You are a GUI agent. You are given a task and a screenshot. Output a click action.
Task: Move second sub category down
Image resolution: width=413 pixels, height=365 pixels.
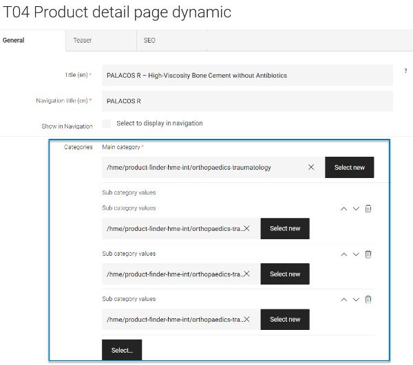(x=356, y=254)
